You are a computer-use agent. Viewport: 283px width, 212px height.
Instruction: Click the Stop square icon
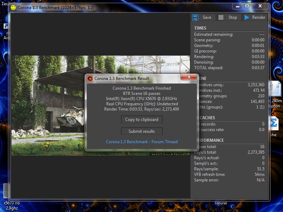(221, 17)
